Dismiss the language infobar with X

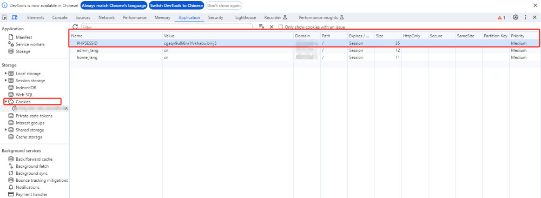535,5
